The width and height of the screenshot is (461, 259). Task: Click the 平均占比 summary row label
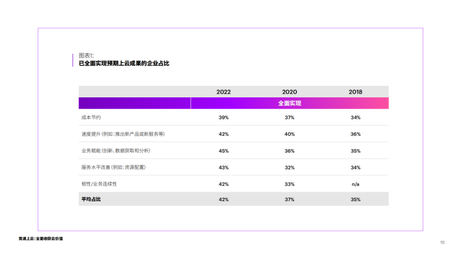point(91,199)
